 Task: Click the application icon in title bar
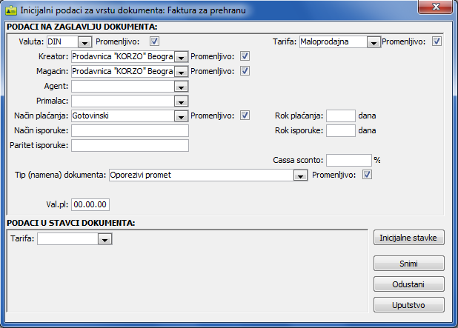[11, 8]
